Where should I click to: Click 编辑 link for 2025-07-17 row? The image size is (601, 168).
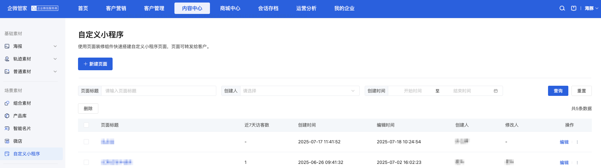(564, 142)
